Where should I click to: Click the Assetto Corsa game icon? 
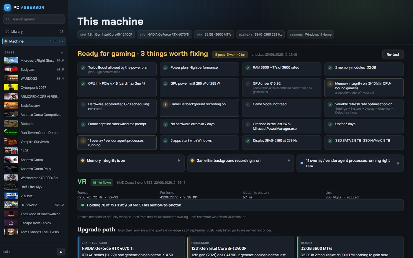11,160
